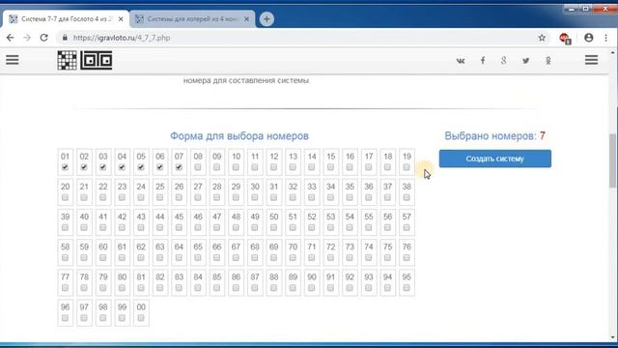This screenshot has width=618, height=348.
Task: Share via the Twitter icon
Action: [x=525, y=61]
